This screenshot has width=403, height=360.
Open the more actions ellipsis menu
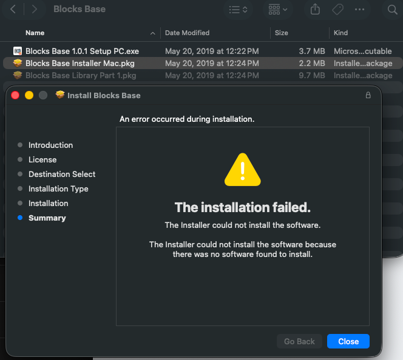(359, 10)
